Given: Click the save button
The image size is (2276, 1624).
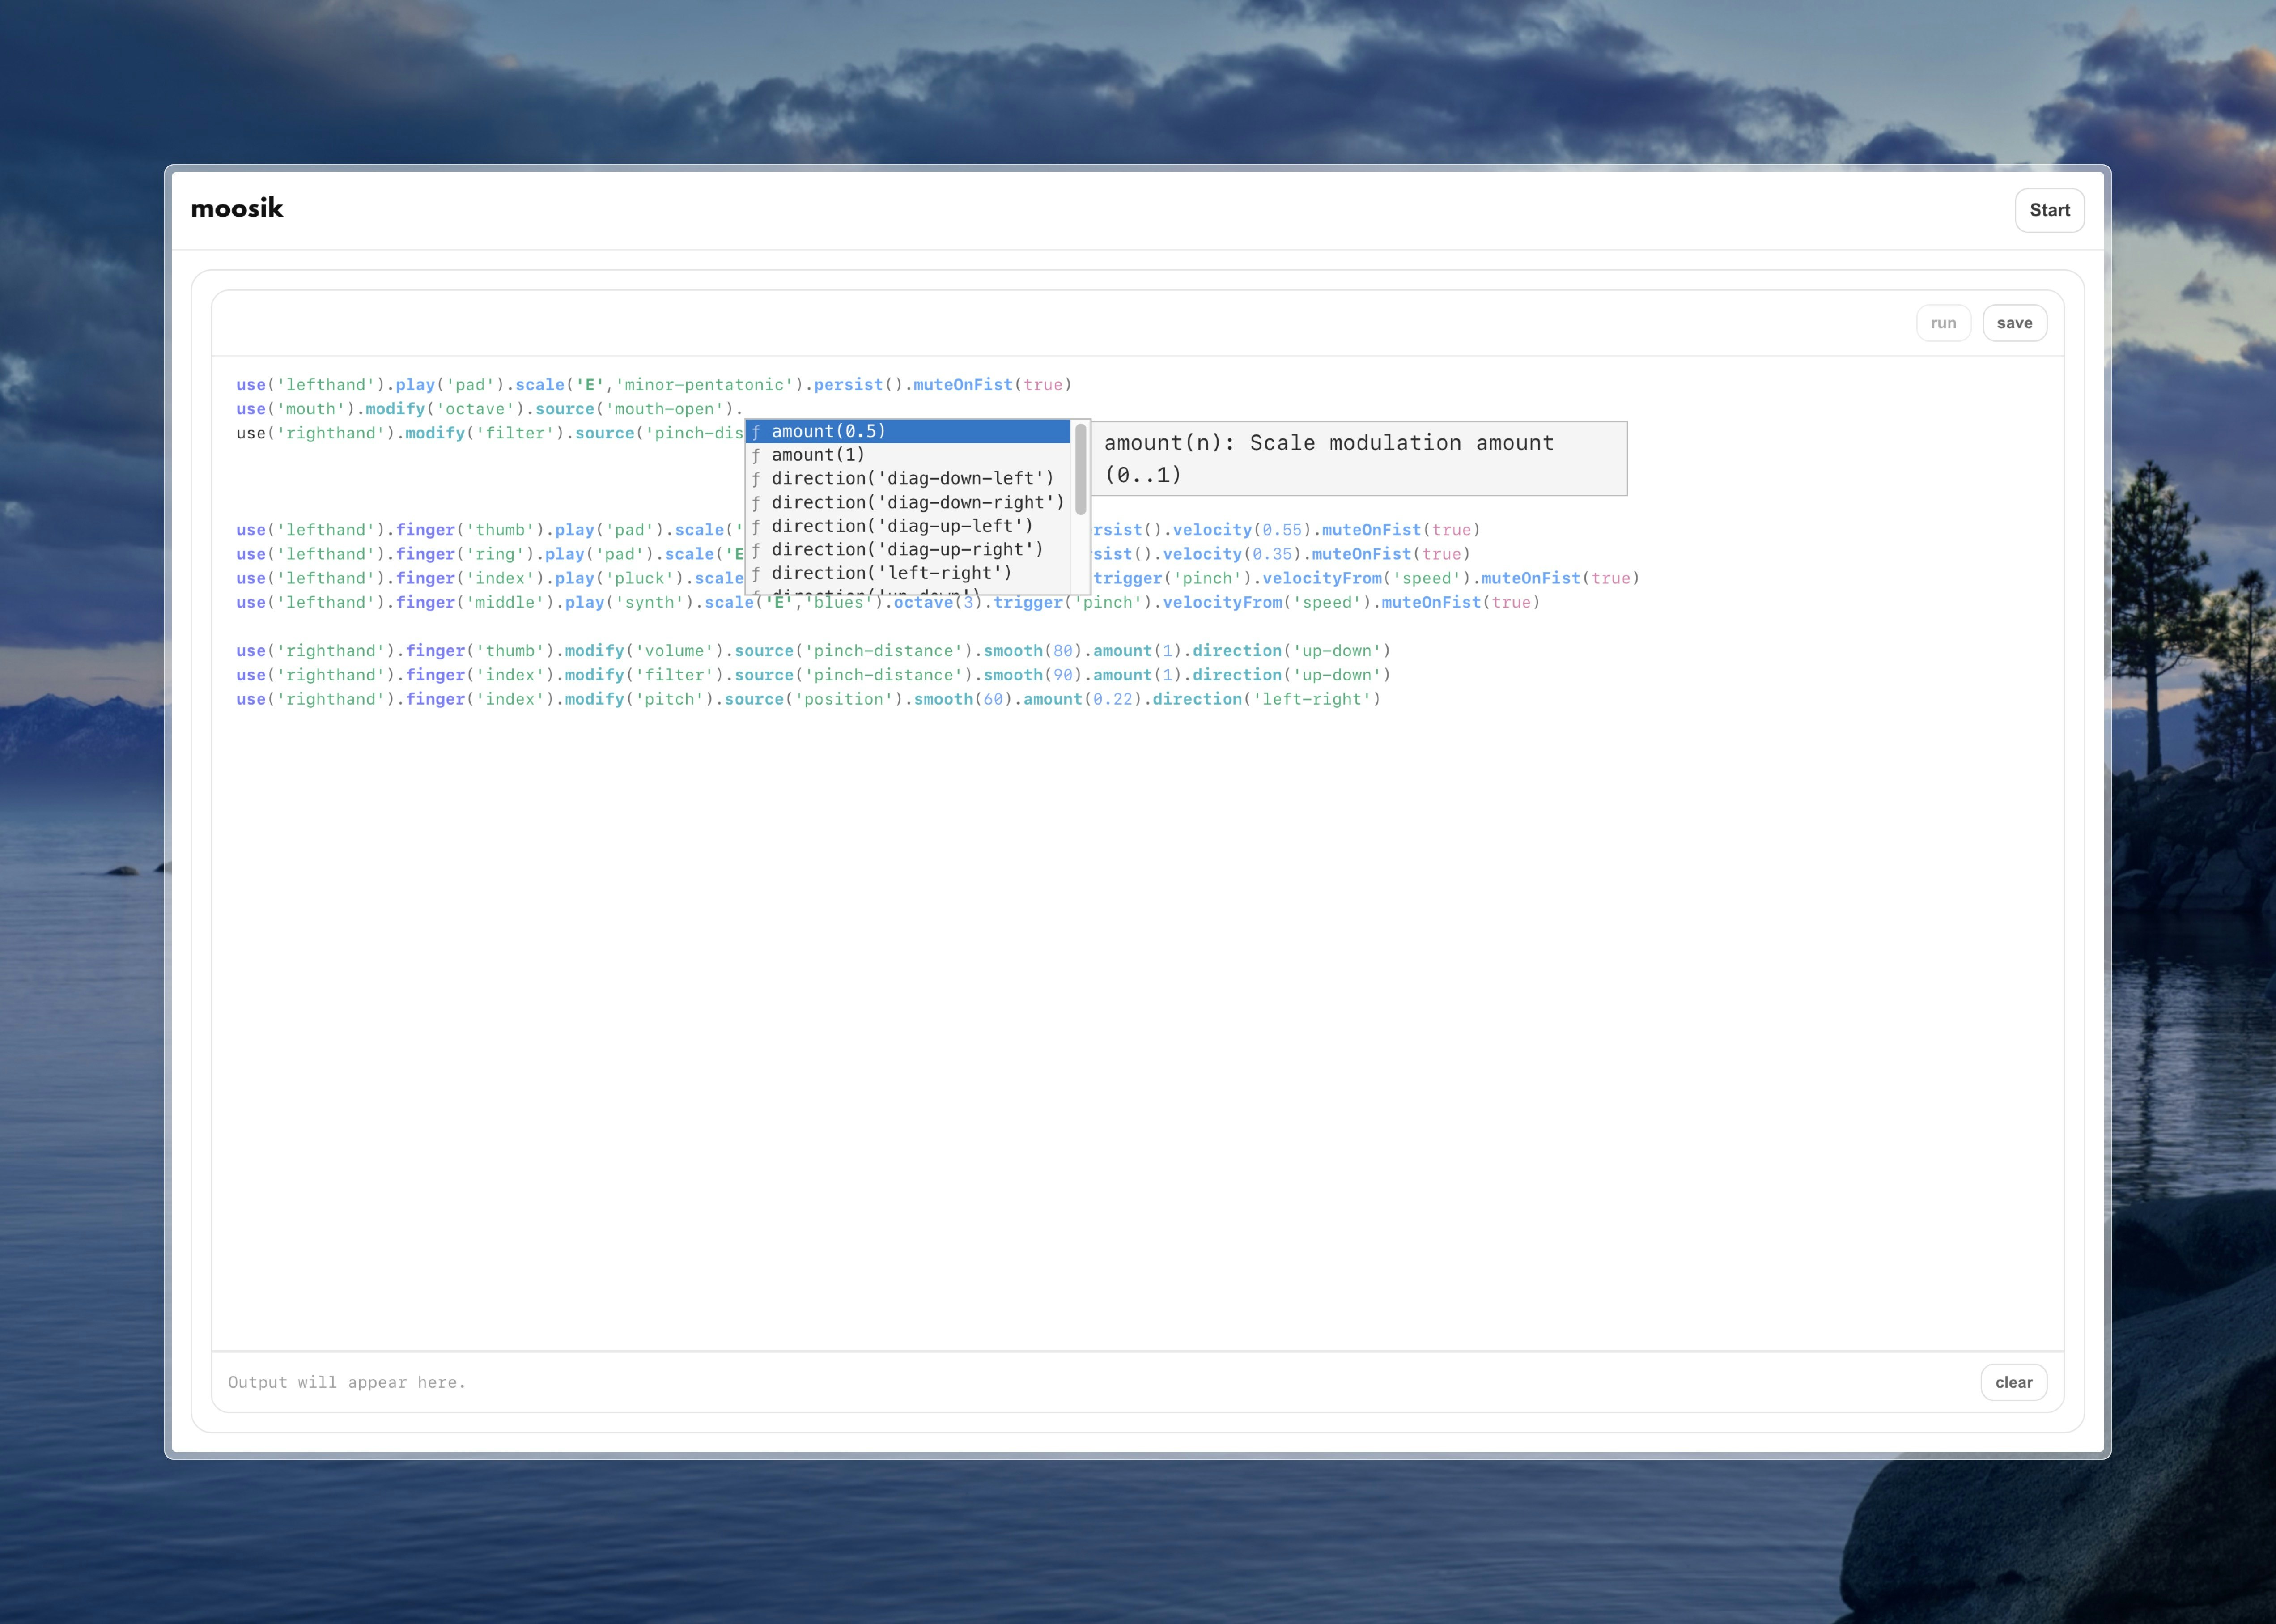Looking at the screenshot, I should (2015, 322).
